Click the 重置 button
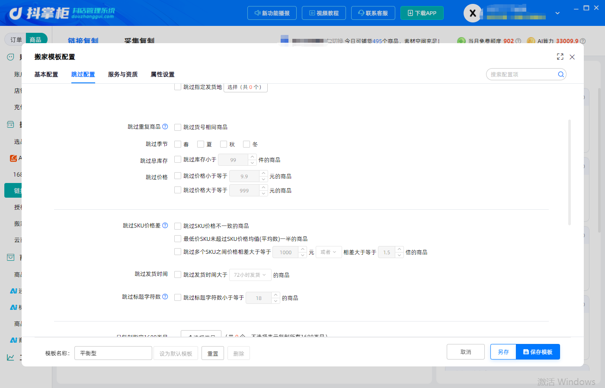The height and width of the screenshot is (388, 605). click(213, 353)
